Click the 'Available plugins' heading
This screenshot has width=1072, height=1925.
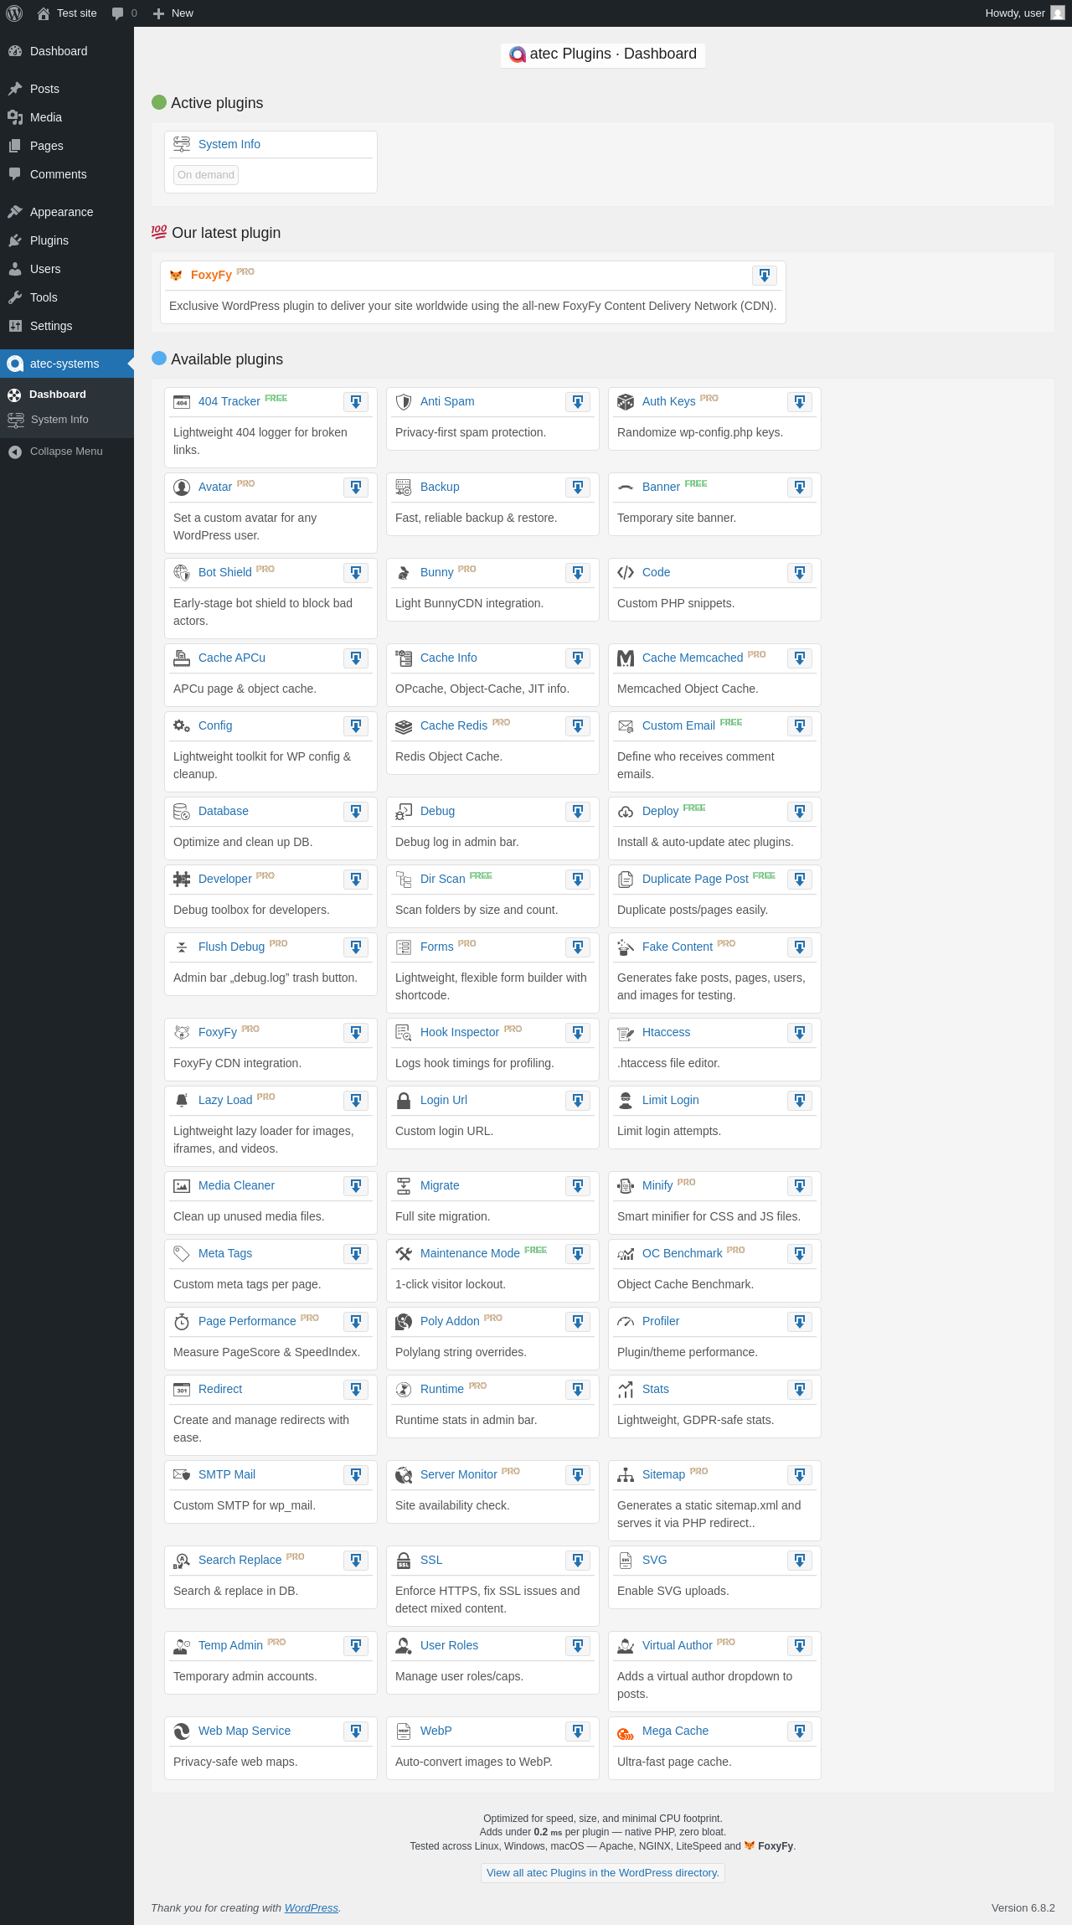pos(227,359)
